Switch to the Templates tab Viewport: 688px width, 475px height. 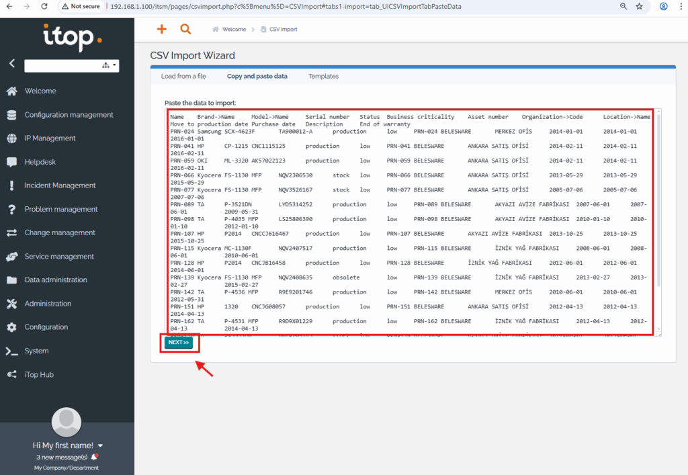(323, 77)
